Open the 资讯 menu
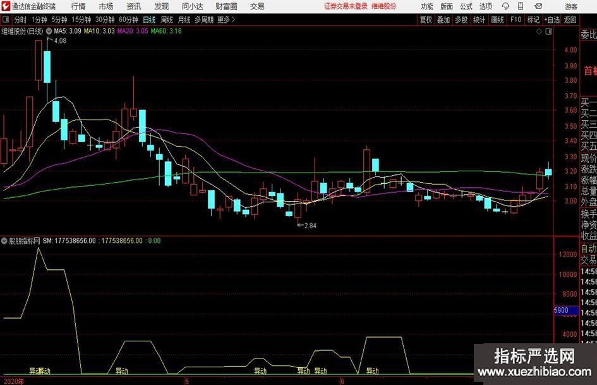 pos(134,6)
